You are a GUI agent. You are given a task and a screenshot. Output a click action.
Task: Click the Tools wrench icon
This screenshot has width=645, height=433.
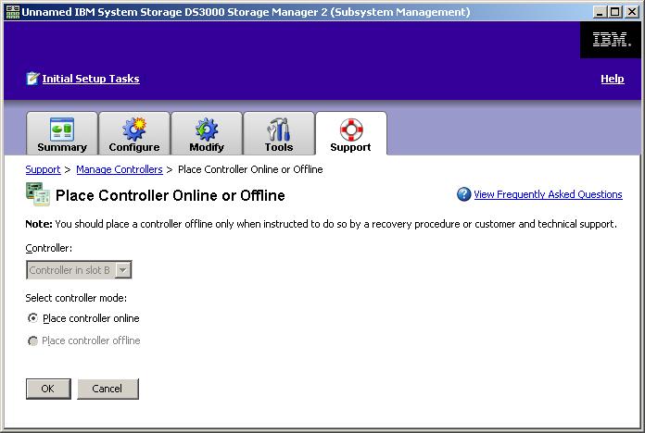pyautogui.click(x=278, y=129)
